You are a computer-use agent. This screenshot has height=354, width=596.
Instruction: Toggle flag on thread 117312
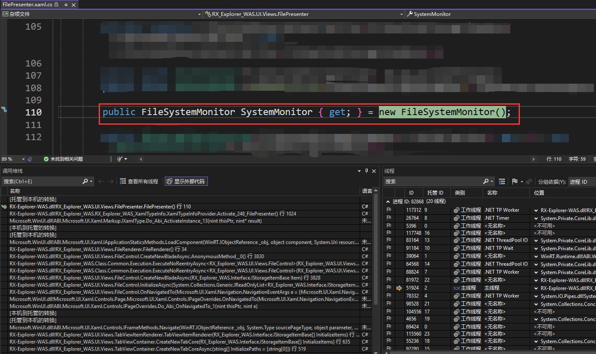(x=389, y=210)
